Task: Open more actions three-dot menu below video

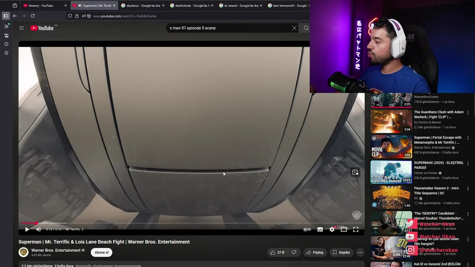Action: (x=360, y=253)
